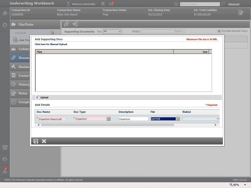Toggle Include General Docs checkbox
The width and height of the screenshot is (251, 188).
click(219, 31)
